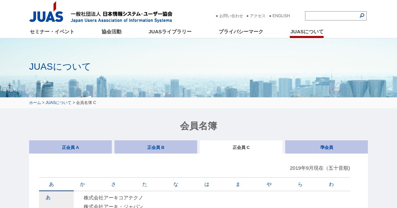Jump to the あ index section
Screen dimensions: 397x208
(x=51, y=184)
